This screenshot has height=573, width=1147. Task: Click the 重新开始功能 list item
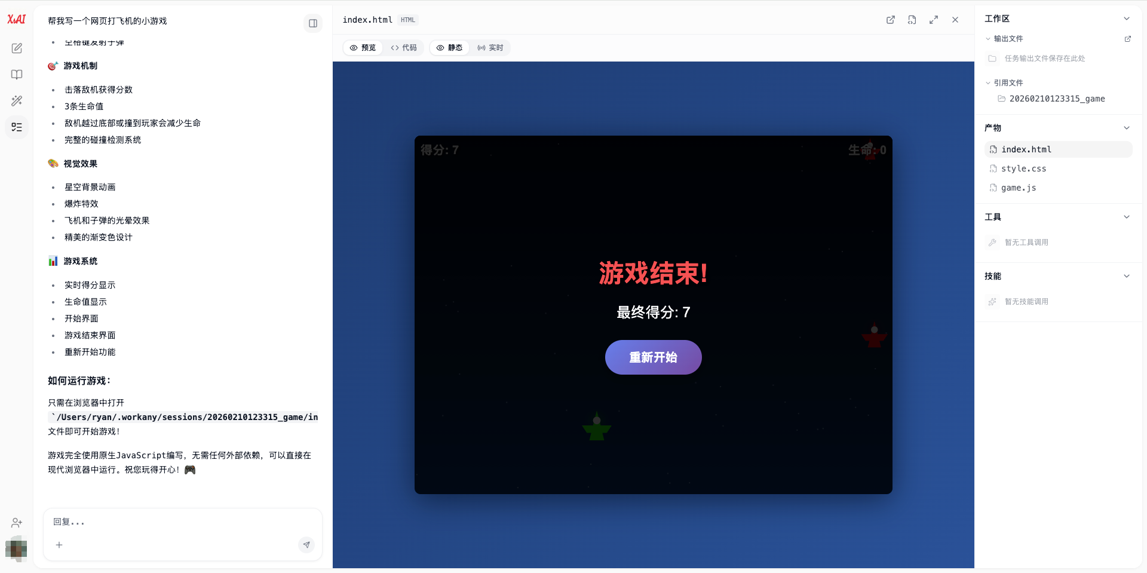pos(90,352)
